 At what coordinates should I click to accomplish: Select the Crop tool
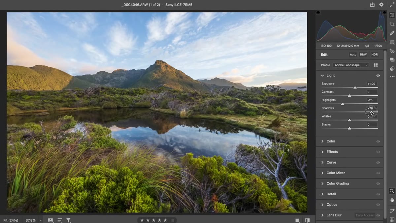coord(392,24)
